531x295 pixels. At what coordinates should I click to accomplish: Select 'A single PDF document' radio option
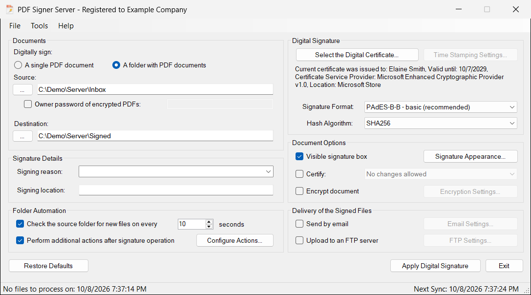18,65
